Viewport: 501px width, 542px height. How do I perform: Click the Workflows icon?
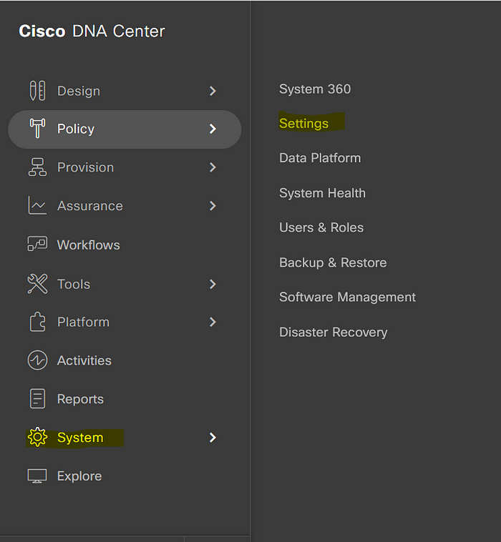point(37,244)
